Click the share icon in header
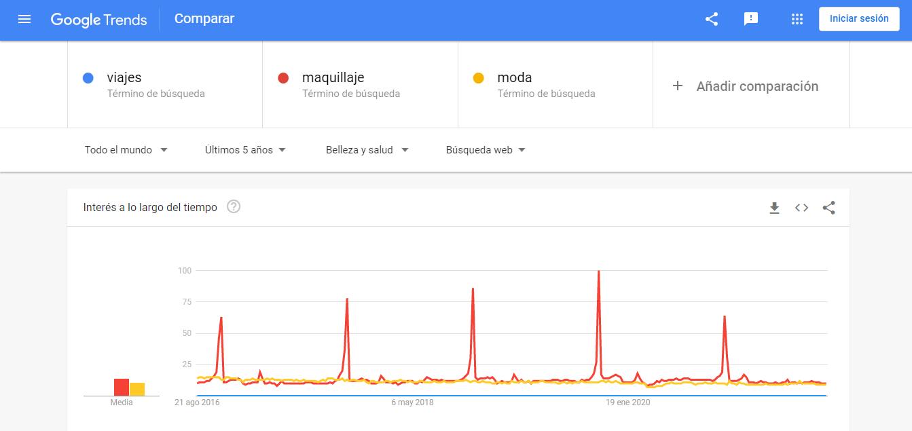The height and width of the screenshot is (431, 912). click(712, 19)
